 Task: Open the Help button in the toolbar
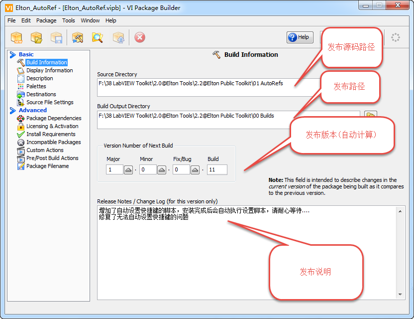(x=300, y=37)
